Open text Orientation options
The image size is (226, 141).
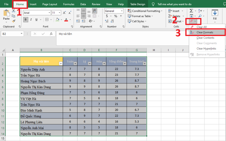[x=91, y=21]
